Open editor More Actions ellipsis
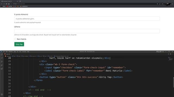 tap(172, 54)
